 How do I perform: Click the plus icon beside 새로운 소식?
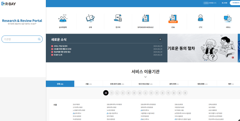(x=160, y=39)
